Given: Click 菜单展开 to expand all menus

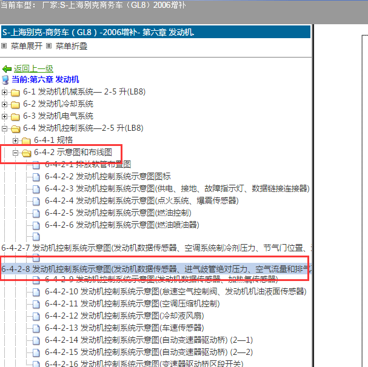Looking at the screenshot, I should point(27,46).
